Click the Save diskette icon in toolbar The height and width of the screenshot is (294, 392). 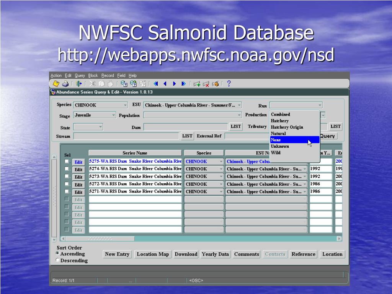pos(56,84)
